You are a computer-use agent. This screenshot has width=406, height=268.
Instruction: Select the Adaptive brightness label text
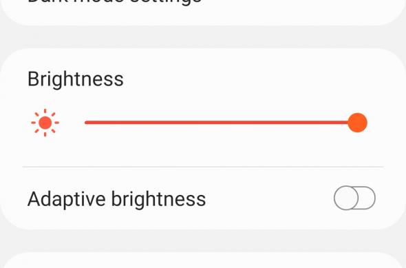pyautogui.click(x=116, y=199)
